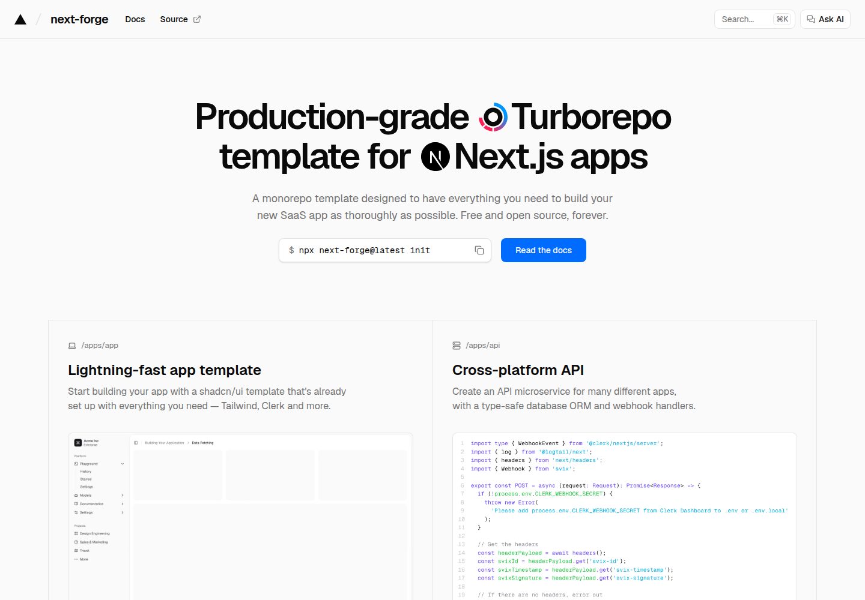Click the next-forge site title
Viewport: 865px width, 600px height.
(x=79, y=19)
